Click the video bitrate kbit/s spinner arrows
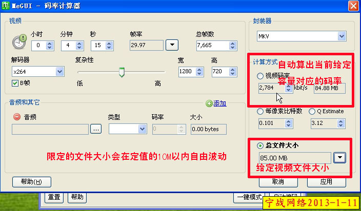361x211 pixels. [289, 88]
